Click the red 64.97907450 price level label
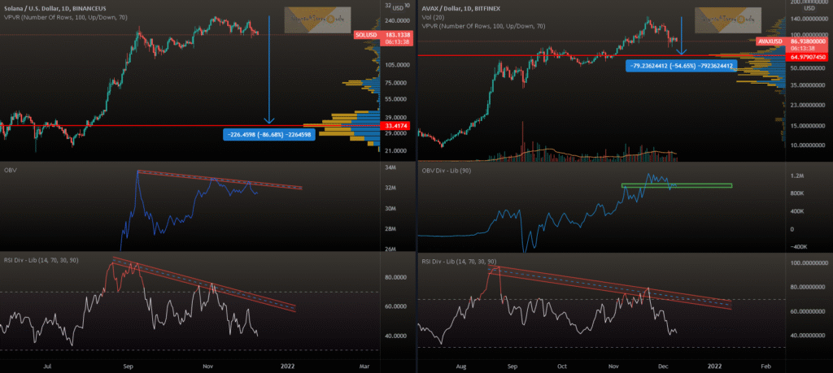Image resolution: width=833 pixels, height=373 pixels. [x=804, y=56]
